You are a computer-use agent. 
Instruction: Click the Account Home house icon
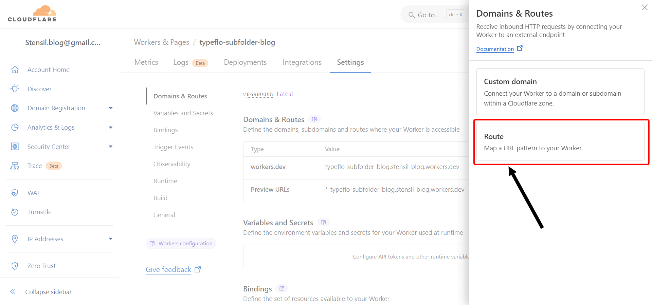(x=15, y=70)
